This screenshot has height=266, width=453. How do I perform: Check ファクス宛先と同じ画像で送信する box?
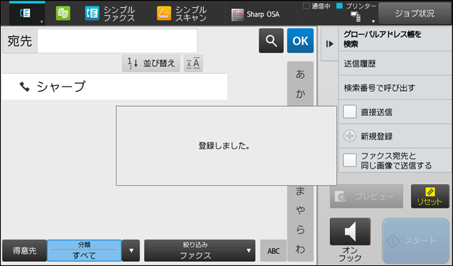[350, 161]
